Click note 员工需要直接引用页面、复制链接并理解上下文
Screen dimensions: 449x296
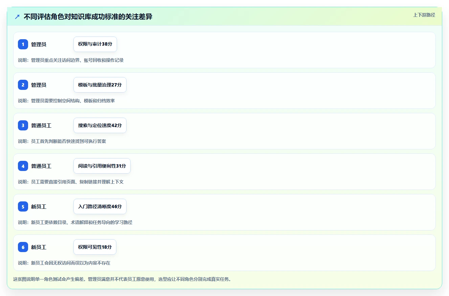71,182
